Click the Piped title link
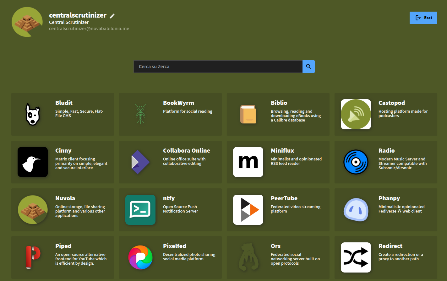The height and width of the screenshot is (281, 447). [x=63, y=246]
